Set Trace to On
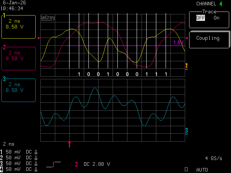The image size is (231, 173). coord(216,18)
